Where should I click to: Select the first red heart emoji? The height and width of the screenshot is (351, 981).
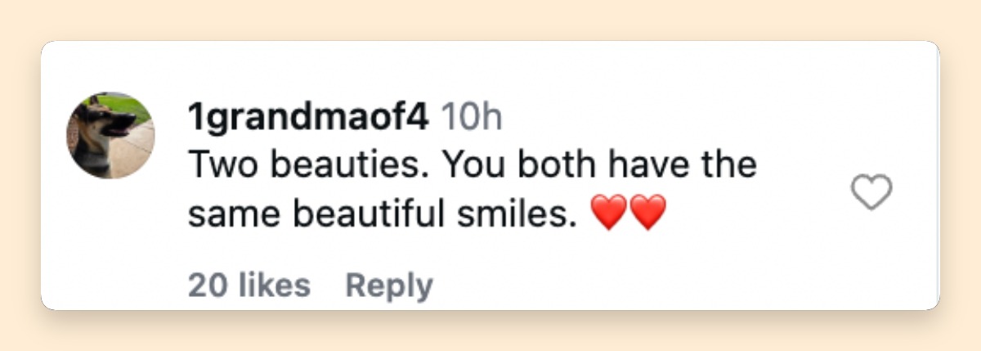tap(608, 215)
